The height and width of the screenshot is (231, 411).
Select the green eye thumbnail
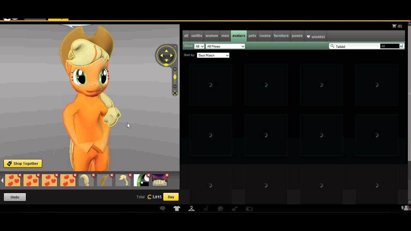click(x=141, y=181)
